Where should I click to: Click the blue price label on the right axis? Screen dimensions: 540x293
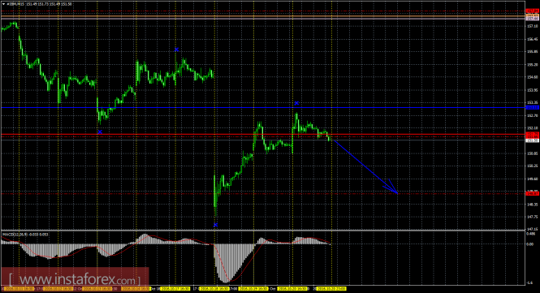[533, 108]
